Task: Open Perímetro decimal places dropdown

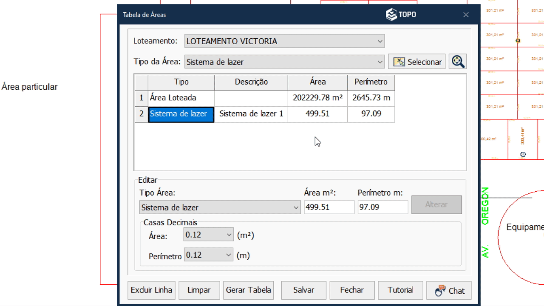Action: point(229,255)
